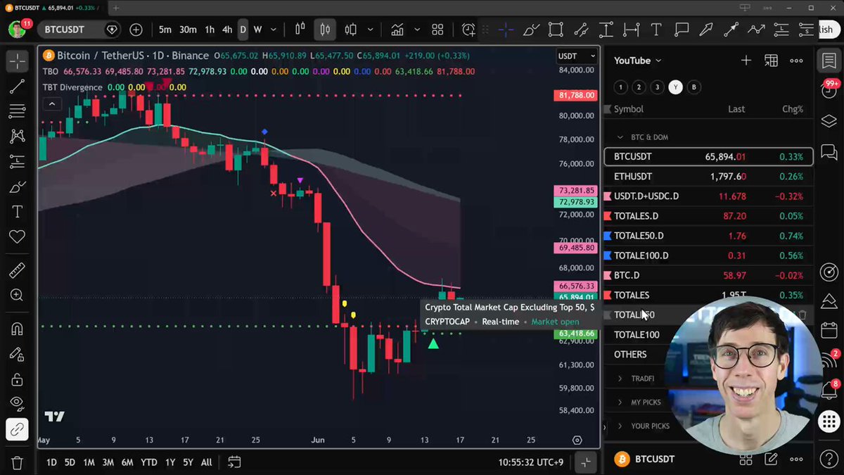The height and width of the screenshot is (475, 844).
Task: Select the rectangle tool in top favorites bar
Action: 556,30
